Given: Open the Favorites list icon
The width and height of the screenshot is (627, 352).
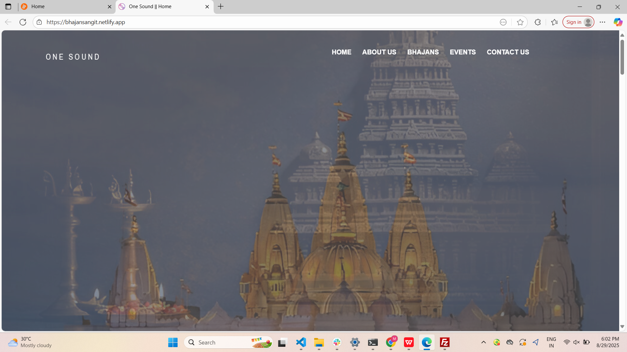Looking at the screenshot, I should coord(554,22).
